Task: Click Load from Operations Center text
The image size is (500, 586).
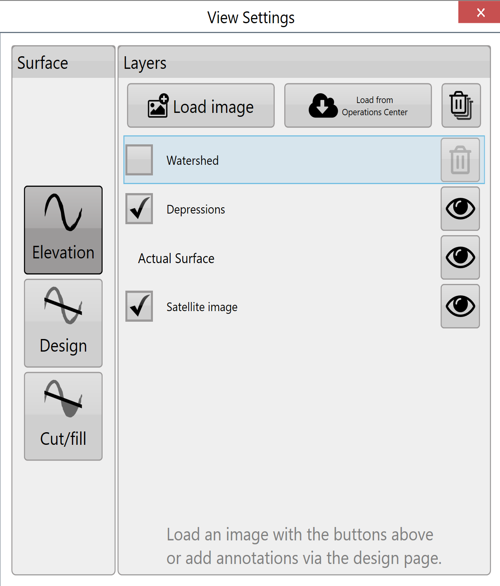Action: [x=375, y=106]
